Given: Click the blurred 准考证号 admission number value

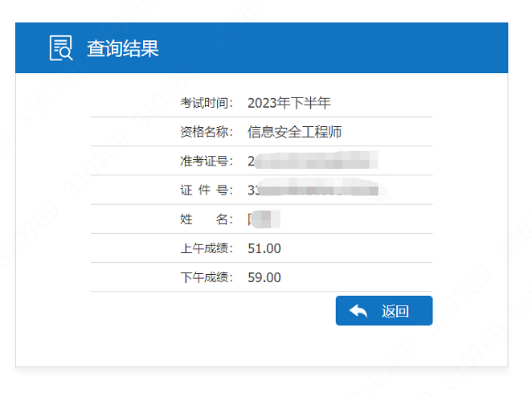Looking at the screenshot, I should click(313, 161).
